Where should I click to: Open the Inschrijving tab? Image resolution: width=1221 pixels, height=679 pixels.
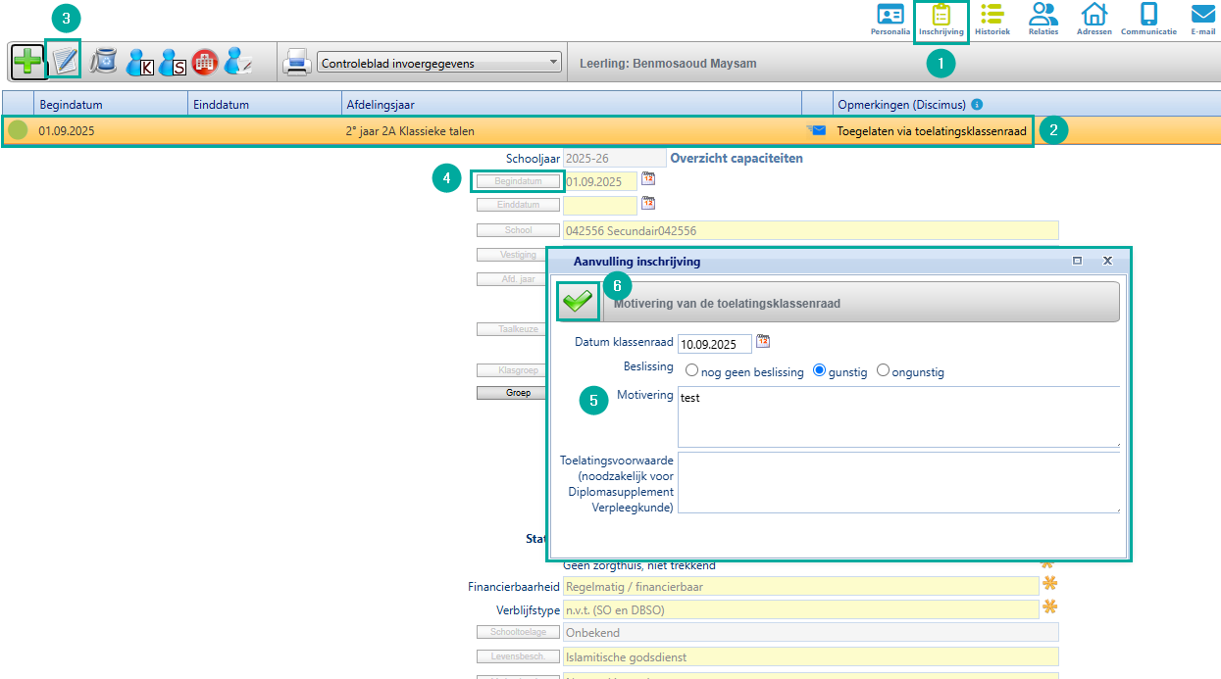pyautogui.click(x=941, y=20)
